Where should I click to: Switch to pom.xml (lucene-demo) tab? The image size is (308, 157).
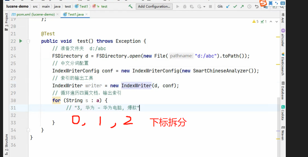35,14
